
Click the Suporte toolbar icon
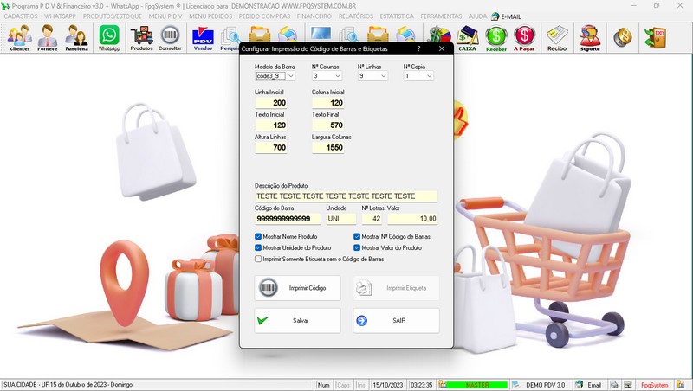pos(590,37)
